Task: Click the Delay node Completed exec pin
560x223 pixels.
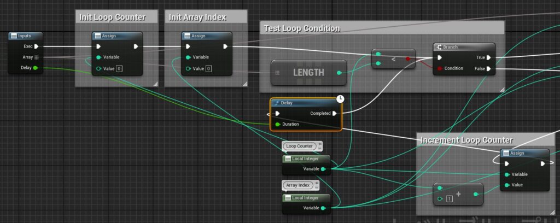Action: pyautogui.click(x=334, y=114)
